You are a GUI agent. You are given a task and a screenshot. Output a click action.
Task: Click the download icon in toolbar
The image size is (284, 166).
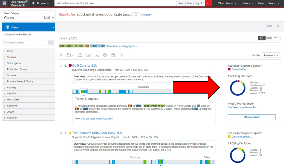[97, 55]
